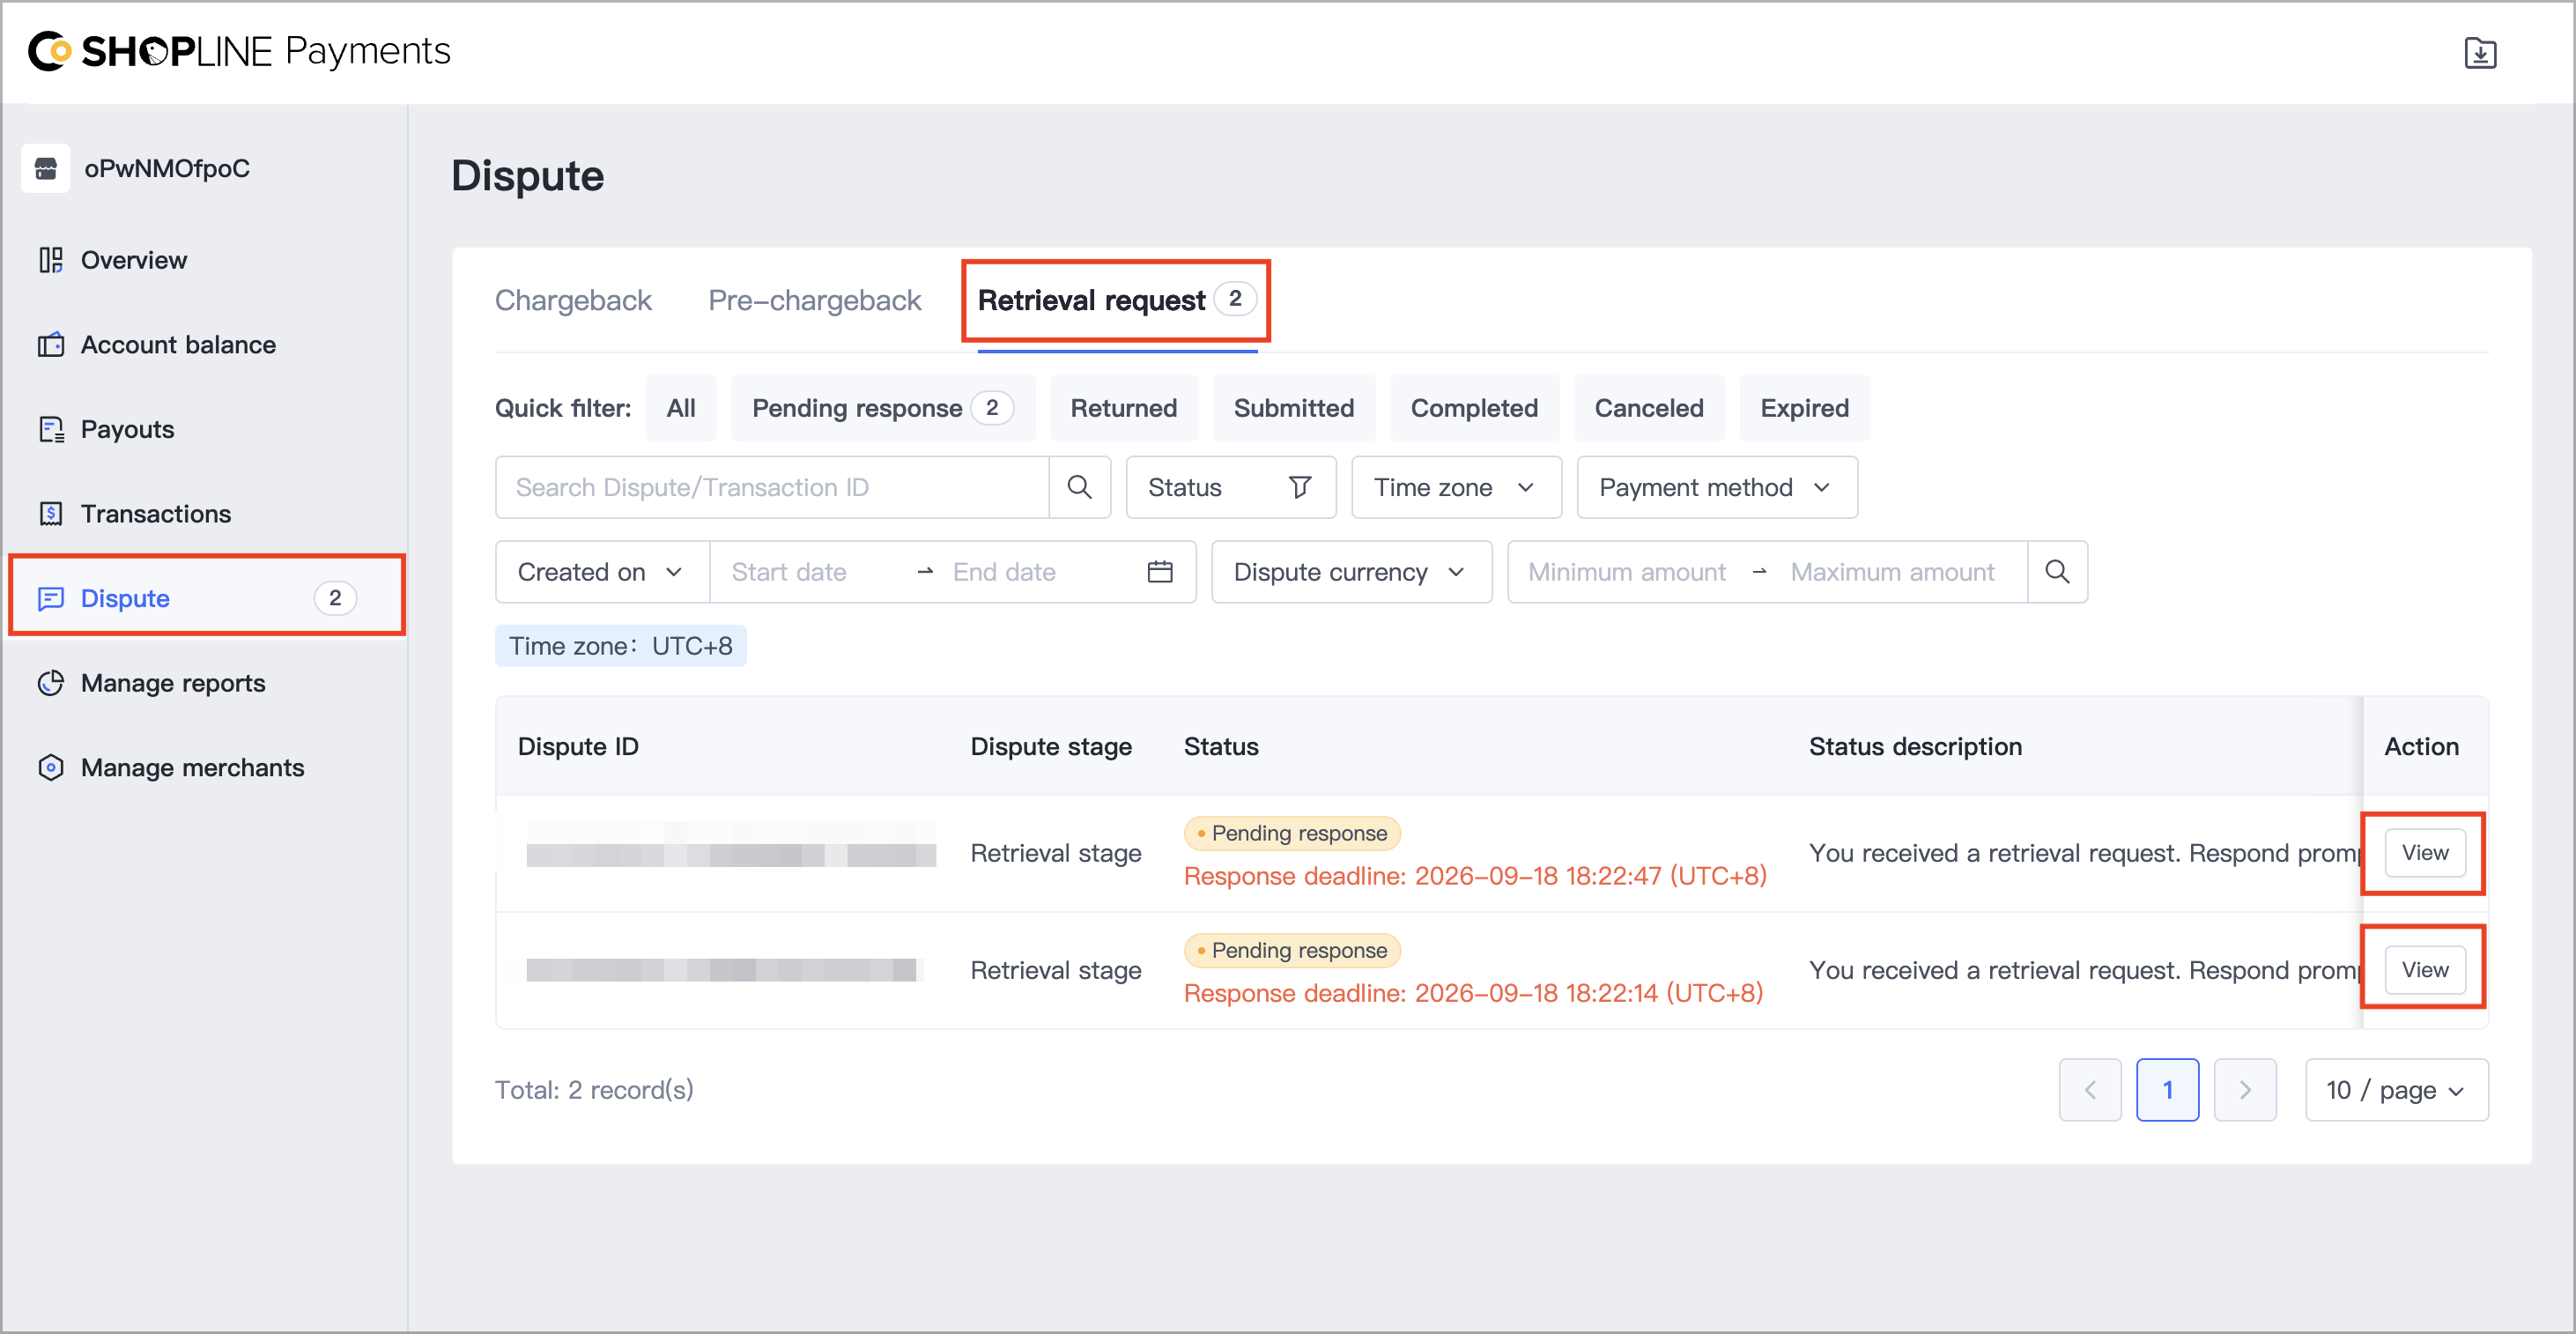The width and height of the screenshot is (2576, 1334).
Task: Click the Search Dispute/Transaction ID field
Action: coord(772,487)
